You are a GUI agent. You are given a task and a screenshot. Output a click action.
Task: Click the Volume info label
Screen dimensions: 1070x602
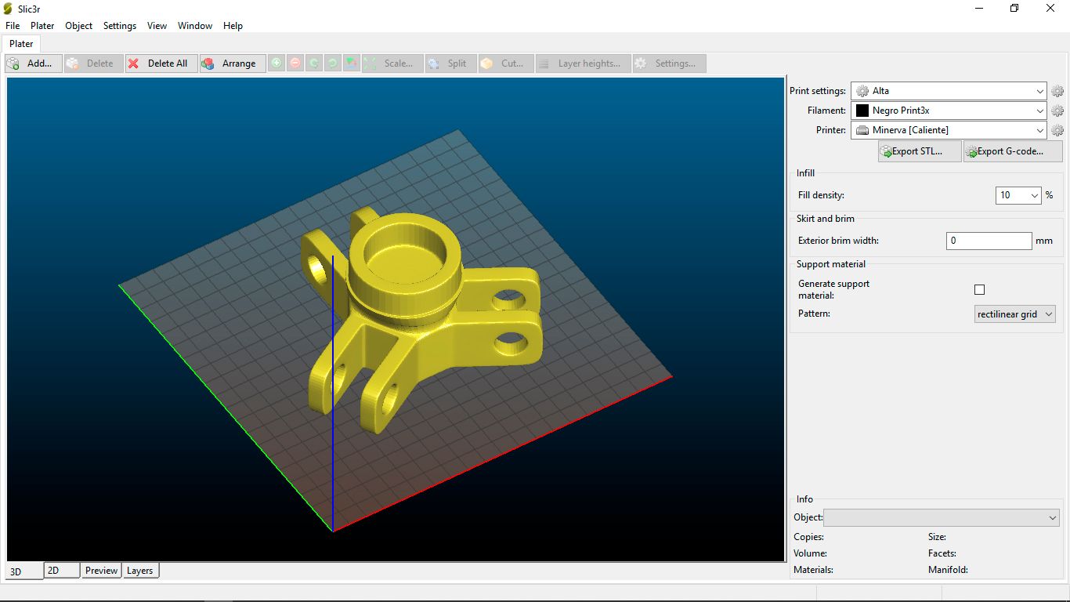coord(811,553)
